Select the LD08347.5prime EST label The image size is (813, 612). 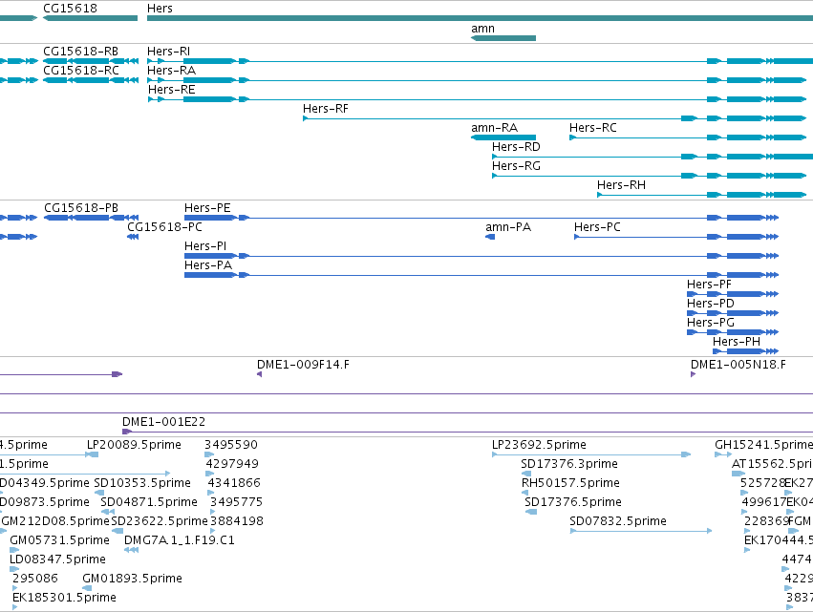pos(57,560)
